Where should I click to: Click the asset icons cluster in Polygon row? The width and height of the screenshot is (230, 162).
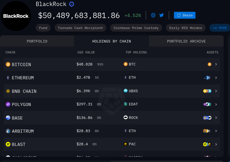[207, 104]
